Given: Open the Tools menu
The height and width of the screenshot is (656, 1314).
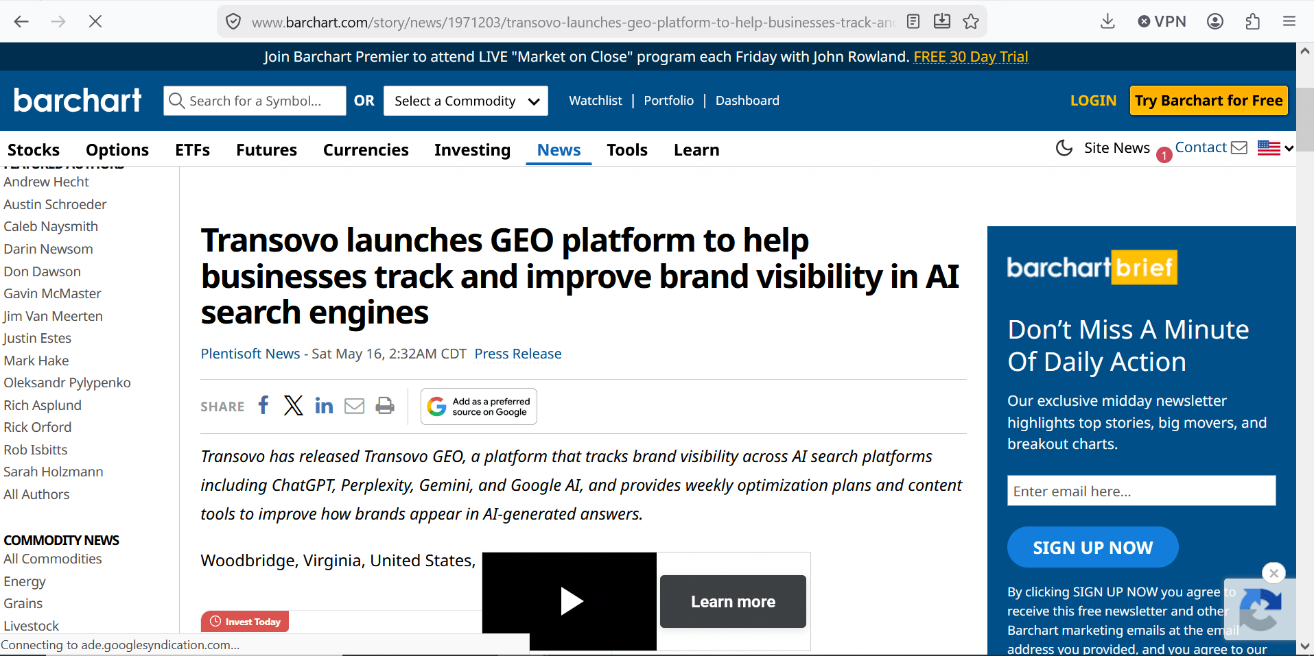Looking at the screenshot, I should (x=627, y=150).
